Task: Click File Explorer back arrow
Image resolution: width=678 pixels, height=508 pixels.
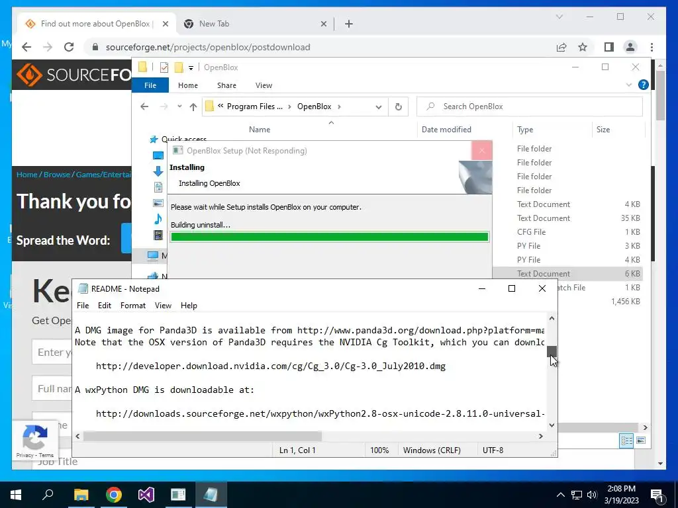Action: click(144, 106)
